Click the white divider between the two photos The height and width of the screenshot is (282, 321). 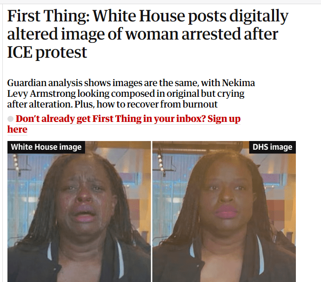coord(152,211)
